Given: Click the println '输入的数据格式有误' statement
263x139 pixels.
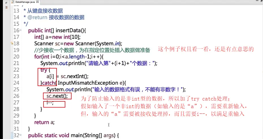Looking at the screenshot, I should [x=116, y=89].
